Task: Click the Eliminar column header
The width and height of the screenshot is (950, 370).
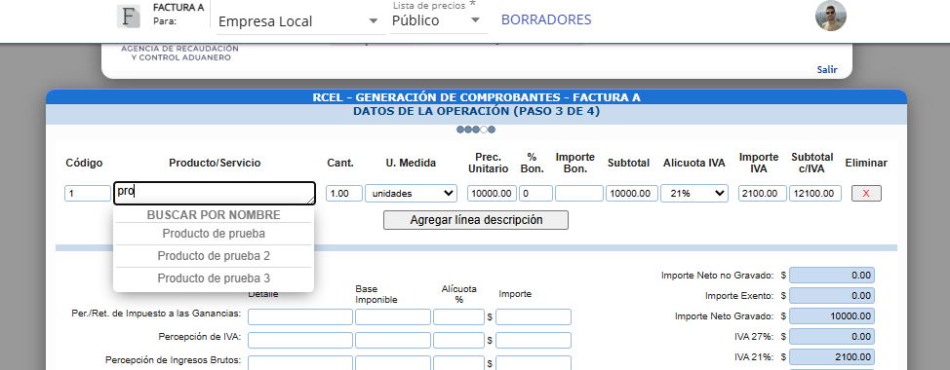Action: tap(866, 164)
